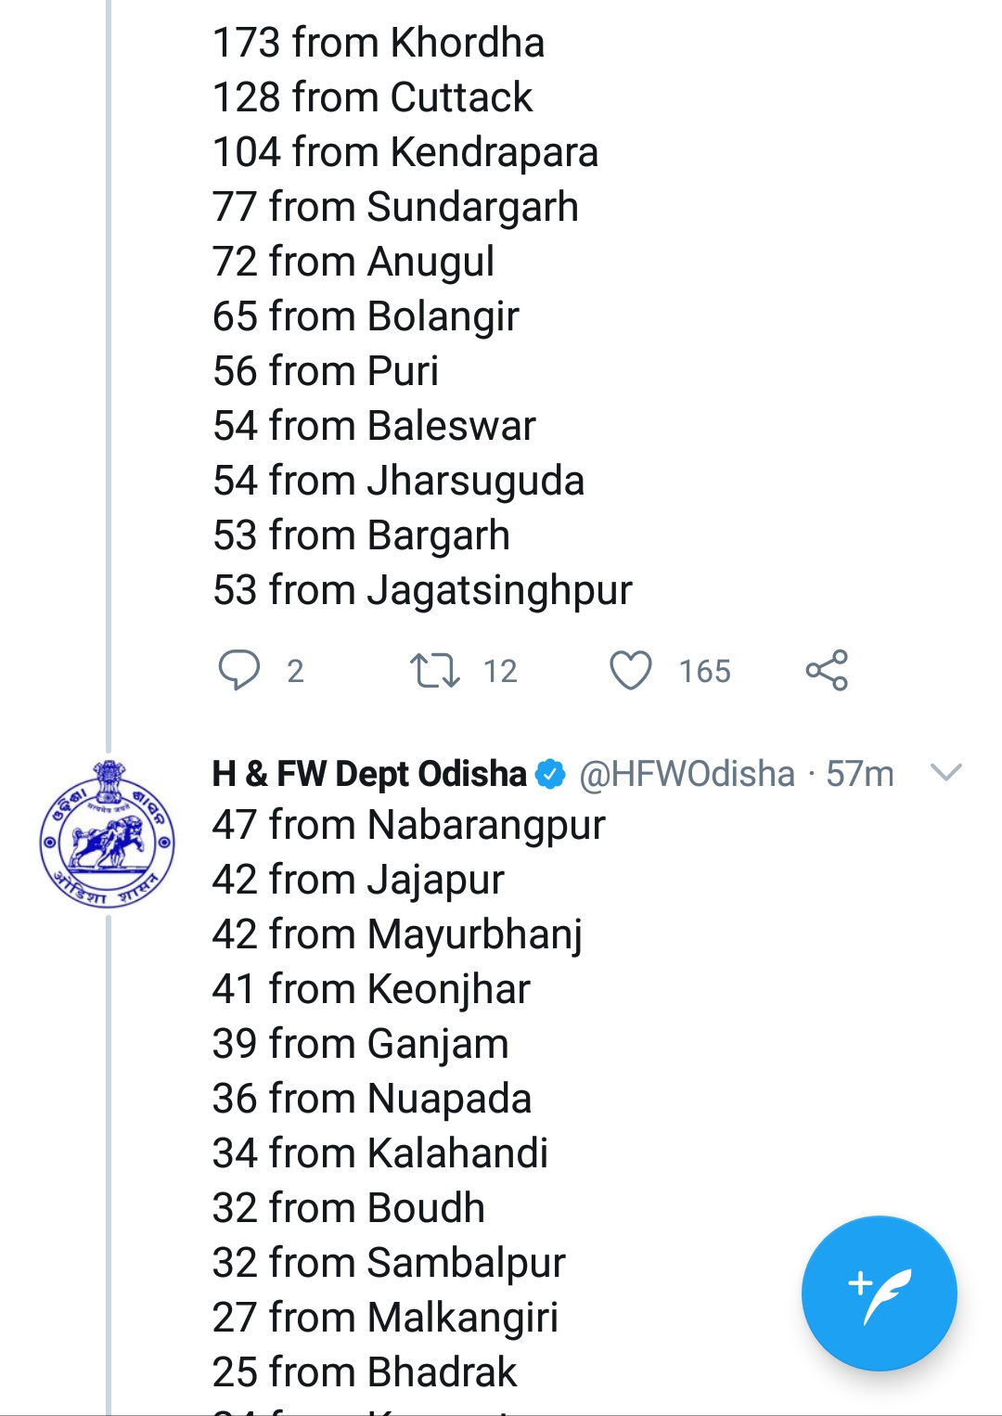Open the share icon on the tweet
The height and width of the screenshot is (1416, 1002).
click(x=827, y=670)
